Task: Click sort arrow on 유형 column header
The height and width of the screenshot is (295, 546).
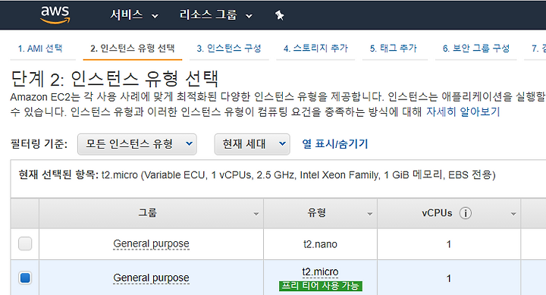Action: click(370, 214)
